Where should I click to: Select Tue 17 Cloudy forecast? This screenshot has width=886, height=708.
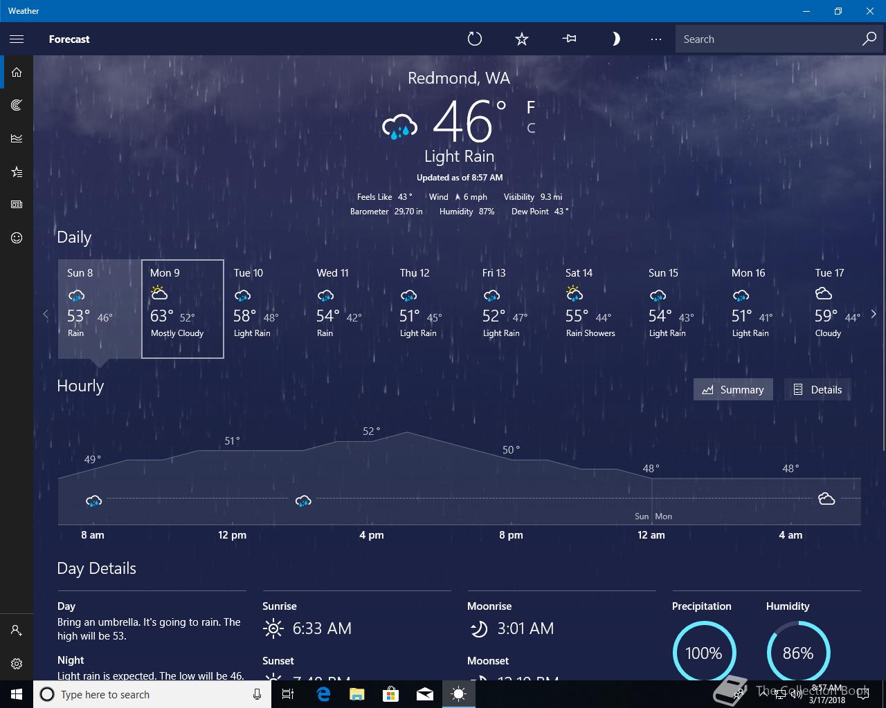click(x=838, y=309)
